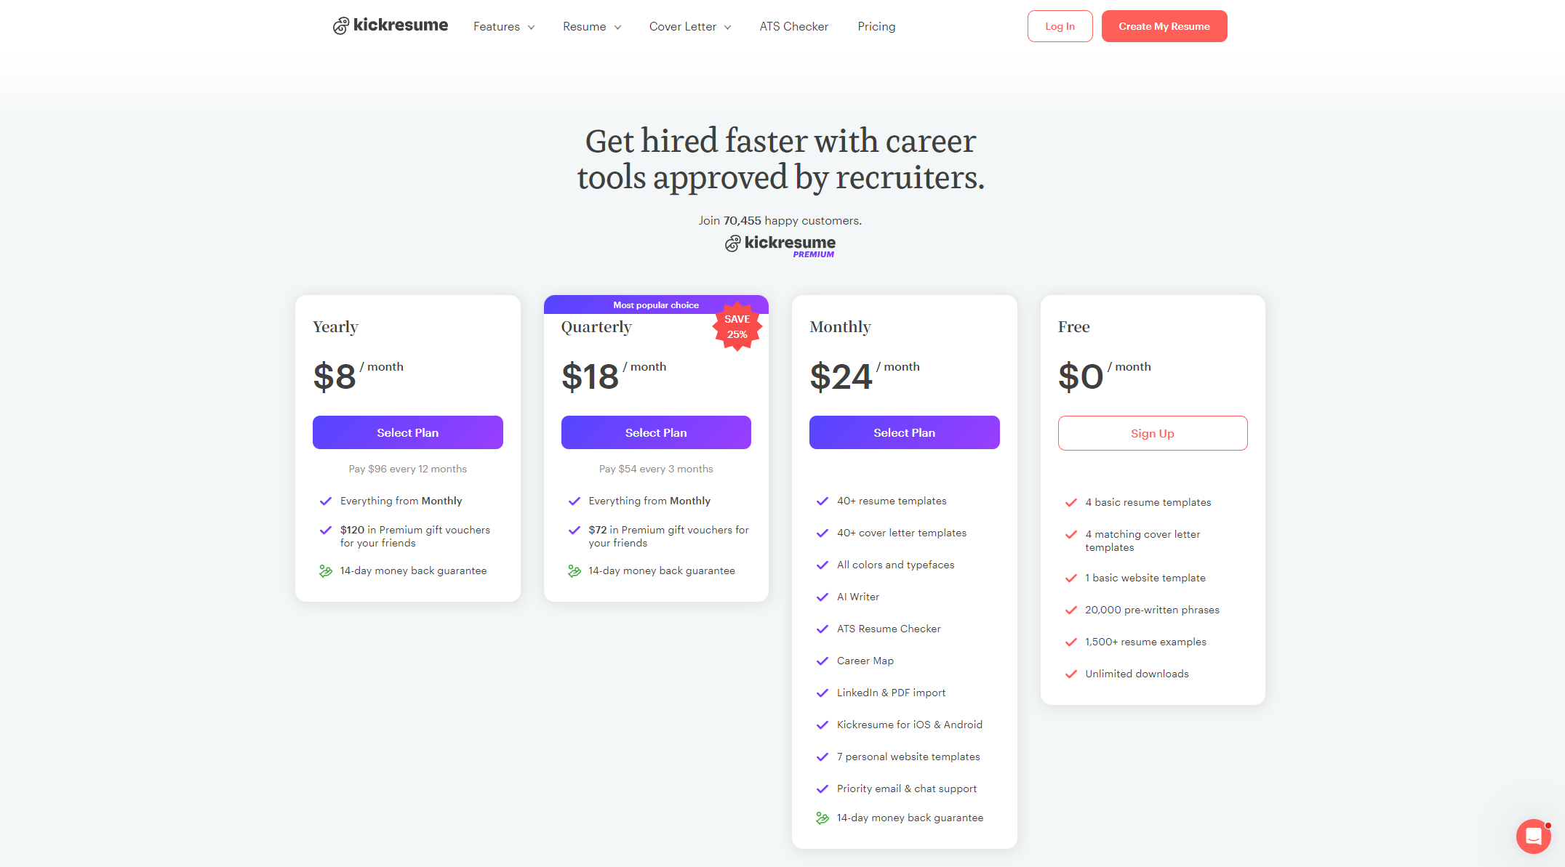Click the Log In button

1060,25
